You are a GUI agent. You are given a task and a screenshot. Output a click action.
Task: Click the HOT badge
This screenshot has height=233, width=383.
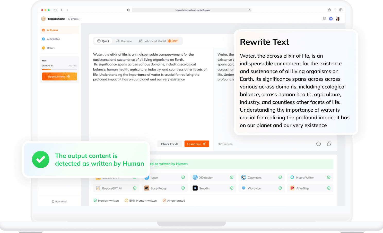(173, 41)
